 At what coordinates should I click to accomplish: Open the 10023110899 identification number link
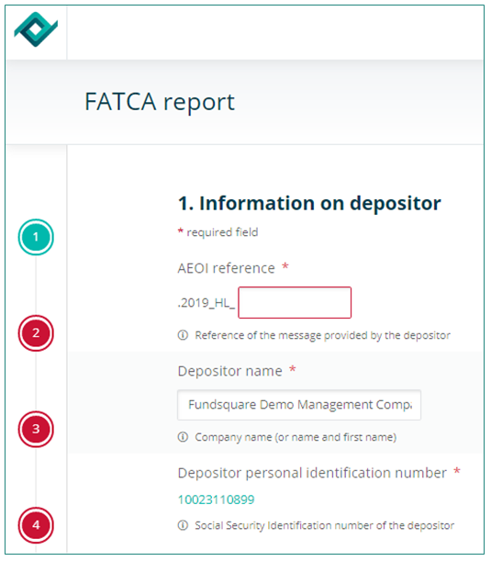(216, 499)
